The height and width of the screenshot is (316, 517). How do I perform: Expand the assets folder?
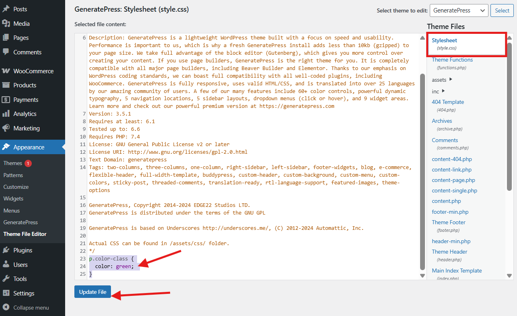442,80
